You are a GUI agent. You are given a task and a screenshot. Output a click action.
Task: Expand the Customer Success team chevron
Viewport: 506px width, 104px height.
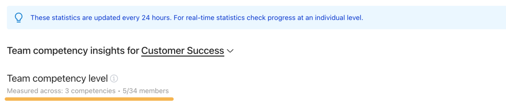tap(230, 51)
